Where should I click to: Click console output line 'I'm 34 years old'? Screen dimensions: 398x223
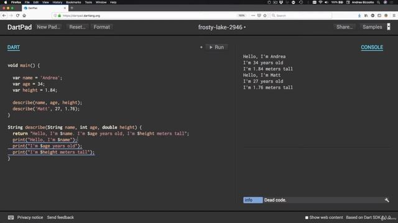(263, 63)
